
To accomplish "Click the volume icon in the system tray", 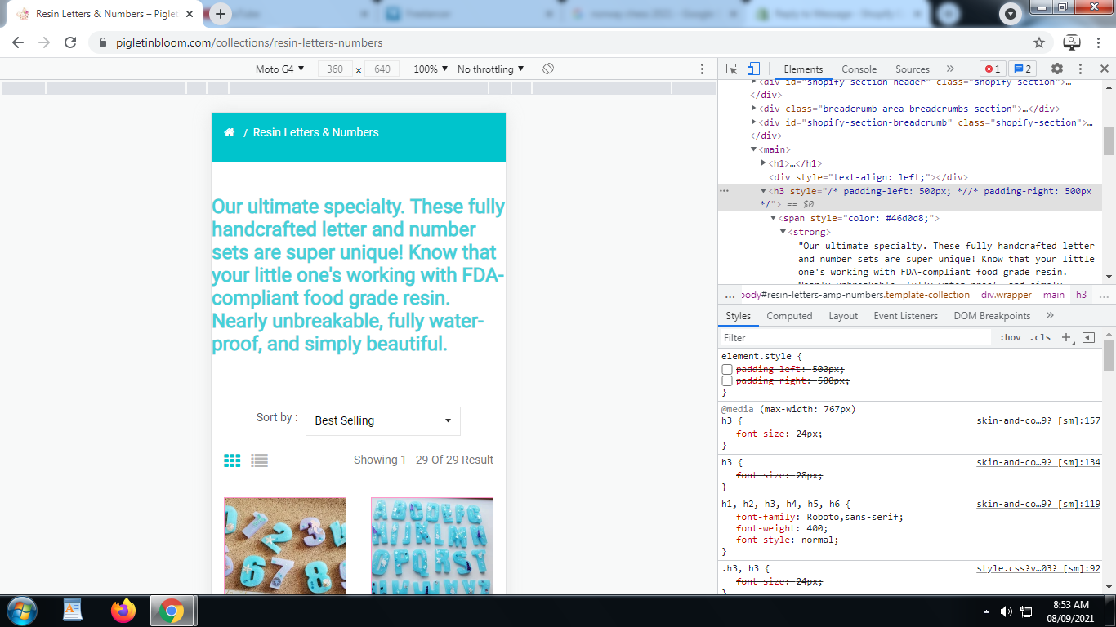I will point(1007,611).
